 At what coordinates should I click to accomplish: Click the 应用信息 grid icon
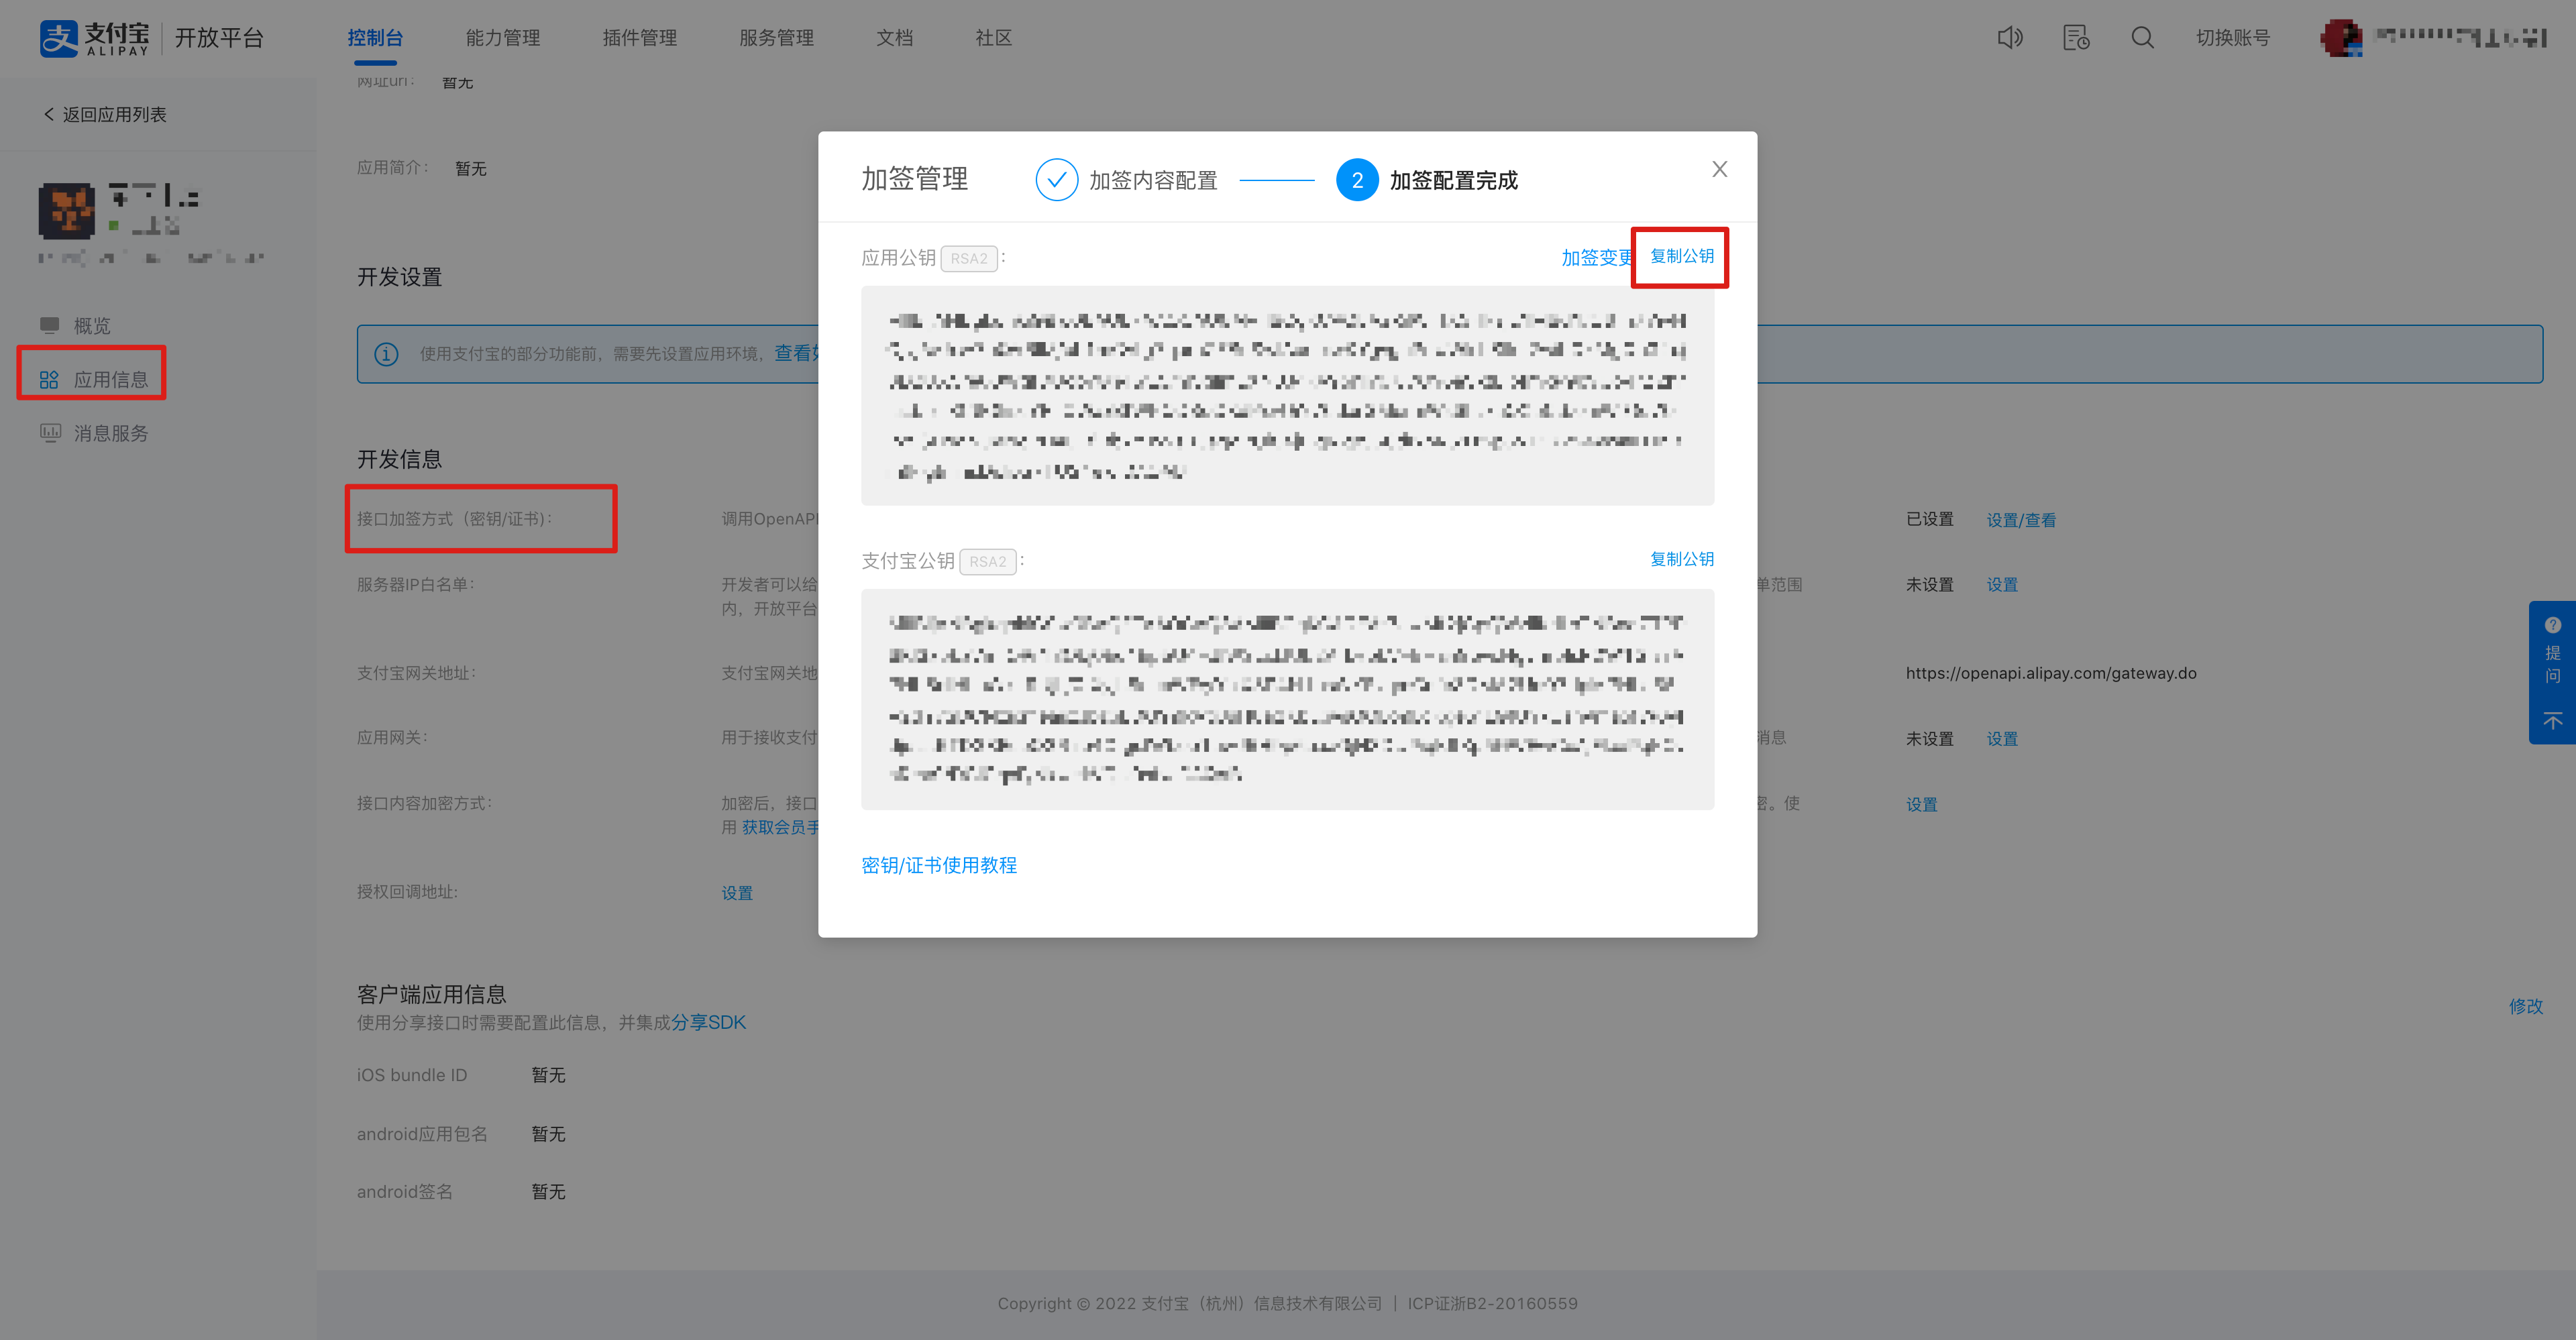(x=49, y=380)
